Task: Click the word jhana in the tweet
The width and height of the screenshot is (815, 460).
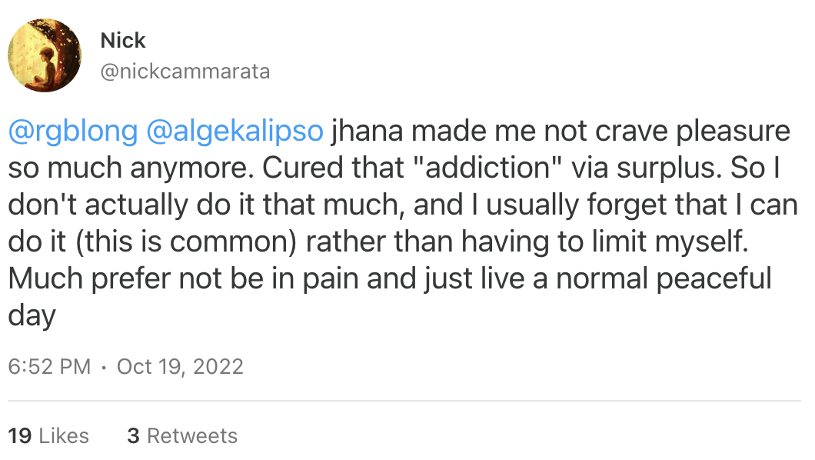Action: coord(366,131)
